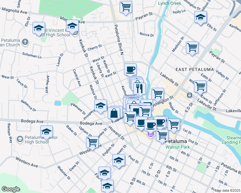Screen dimensions: 241x193
Task: Select the school marker near Ellis St
Action: [200, 17]
